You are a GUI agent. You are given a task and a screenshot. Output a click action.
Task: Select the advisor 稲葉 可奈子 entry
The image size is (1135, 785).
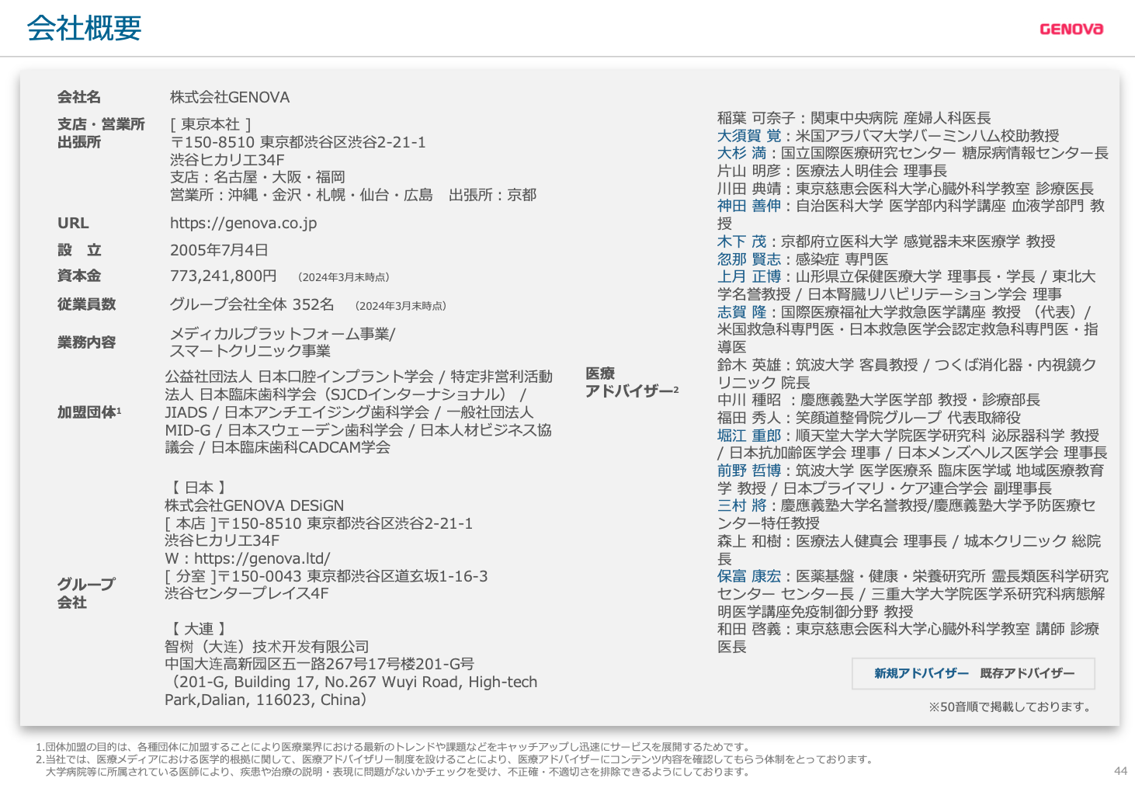pos(854,118)
